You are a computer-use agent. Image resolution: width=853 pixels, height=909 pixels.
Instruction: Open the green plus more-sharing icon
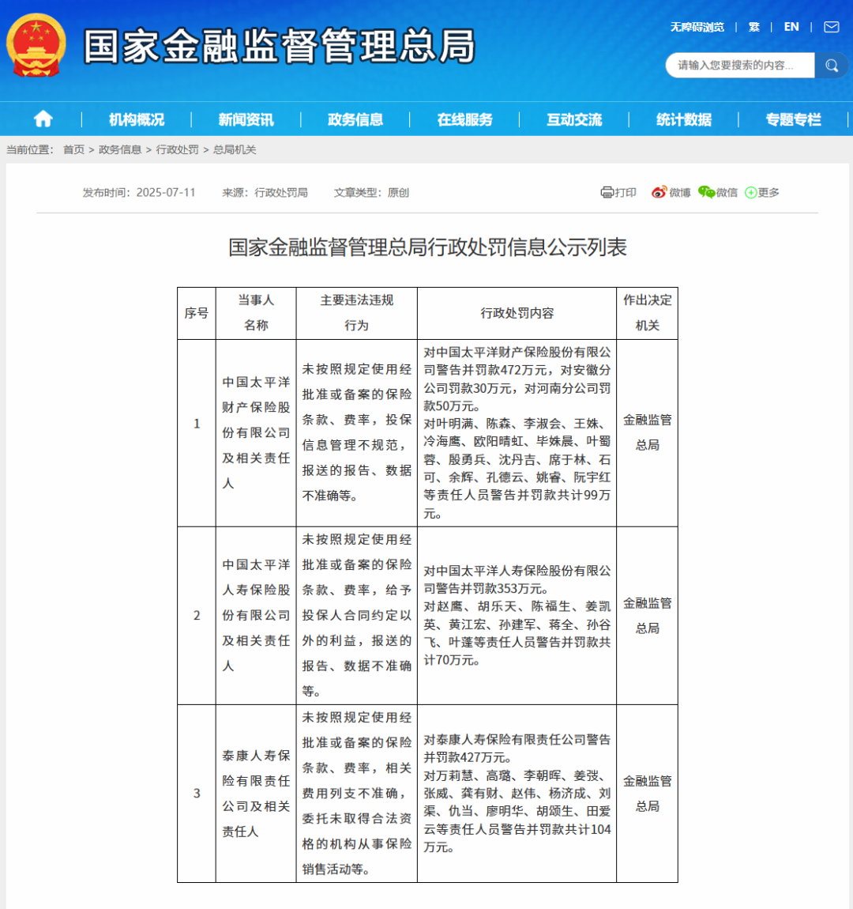pyautogui.click(x=750, y=192)
